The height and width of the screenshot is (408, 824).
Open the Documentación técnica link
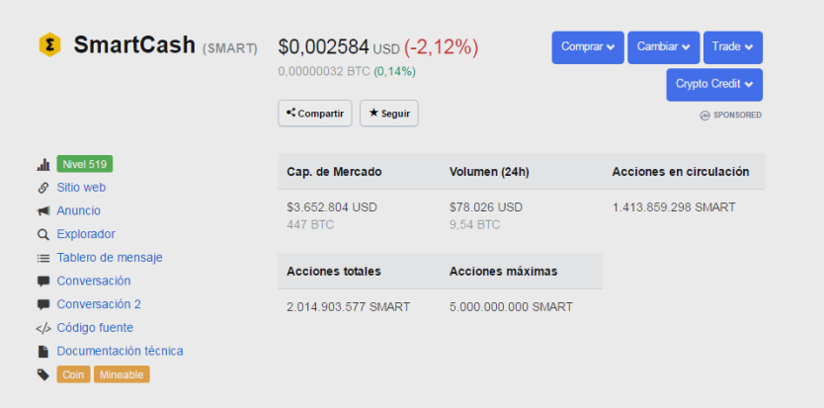[x=121, y=351]
